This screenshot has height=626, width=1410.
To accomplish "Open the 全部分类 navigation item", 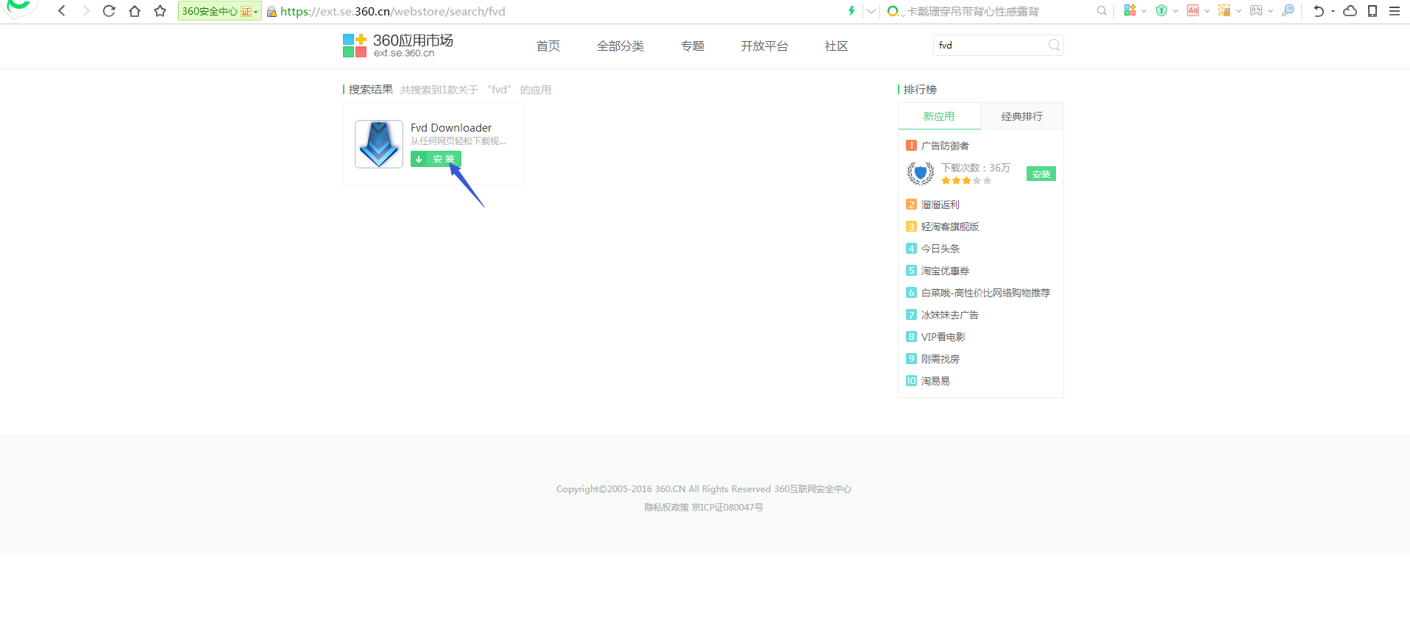I will coord(620,46).
